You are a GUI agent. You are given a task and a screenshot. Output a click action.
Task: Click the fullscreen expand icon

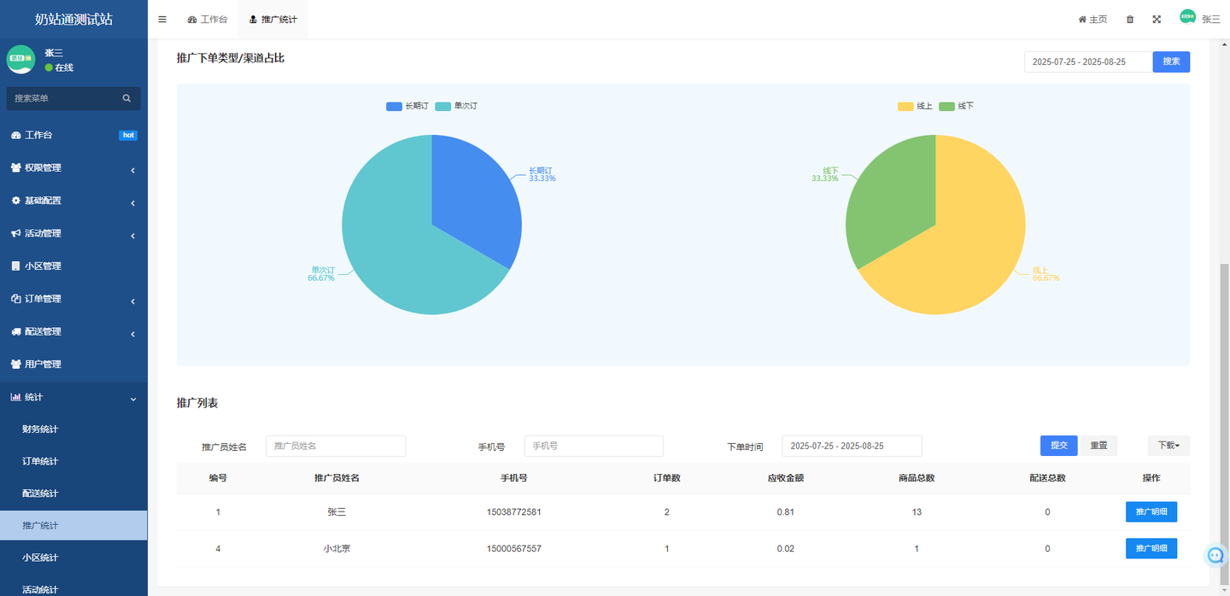(1157, 19)
